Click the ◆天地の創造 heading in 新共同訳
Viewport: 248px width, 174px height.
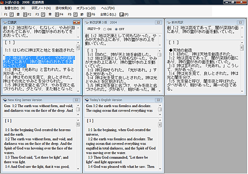tap(181, 50)
